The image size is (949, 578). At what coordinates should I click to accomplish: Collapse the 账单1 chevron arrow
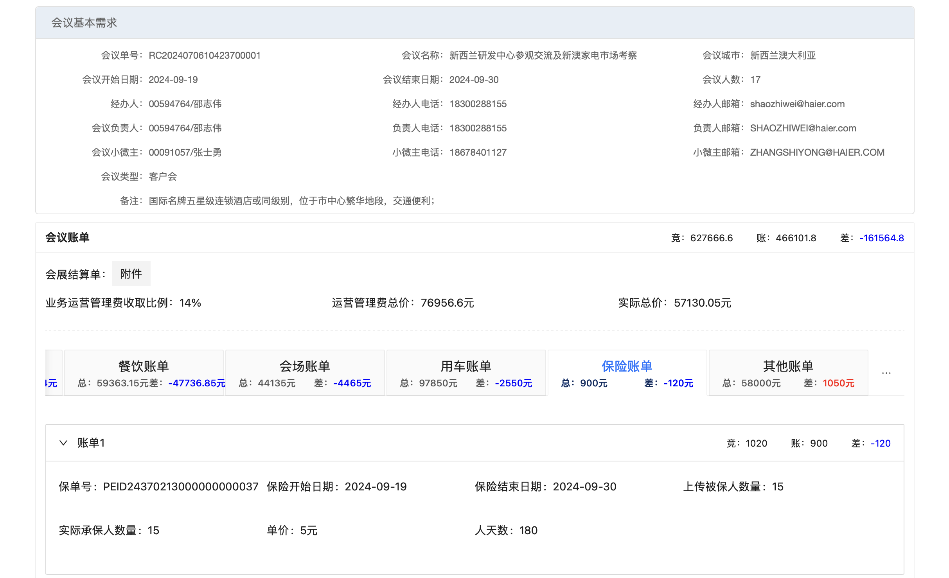[63, 443]
